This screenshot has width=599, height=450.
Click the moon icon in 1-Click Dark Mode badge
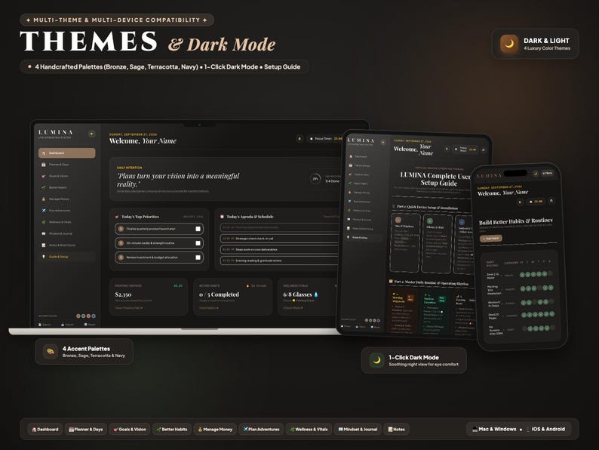point(376,360)
